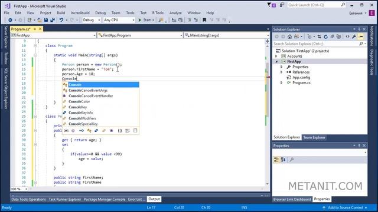The height and width of the screenshot is (212, 378).
Task: Click the bookmark icon in the toolbar
Action: click(x=204, y=20)
